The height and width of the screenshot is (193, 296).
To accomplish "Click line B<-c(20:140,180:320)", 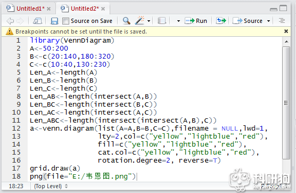I will coord(72,57).
